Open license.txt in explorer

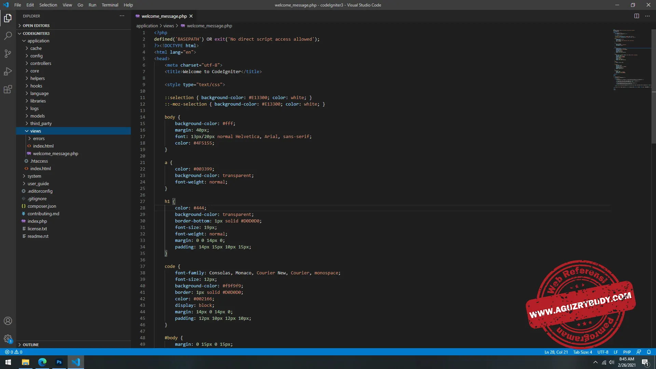click(x=73, y=229)
